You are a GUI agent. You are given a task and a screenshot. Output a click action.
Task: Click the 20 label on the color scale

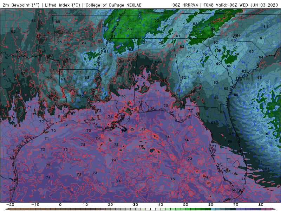[110, 205]
